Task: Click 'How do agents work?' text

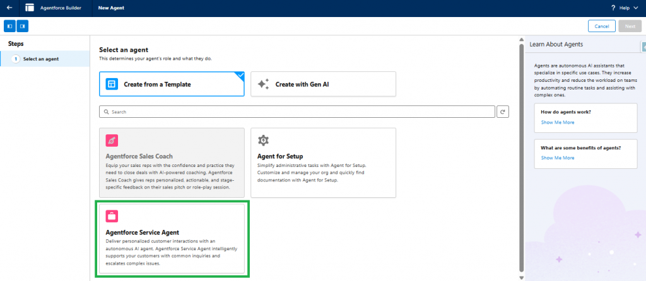Action: pos(565,112)
